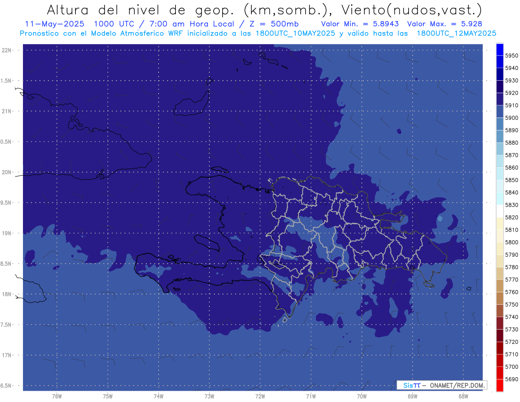Select colorbar value '5880'
Viewport: 520px width, 402px height.
[511, 143]
